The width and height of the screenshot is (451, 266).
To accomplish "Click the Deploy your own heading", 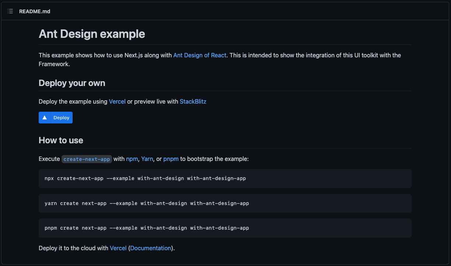I will (x=72, y=83).
